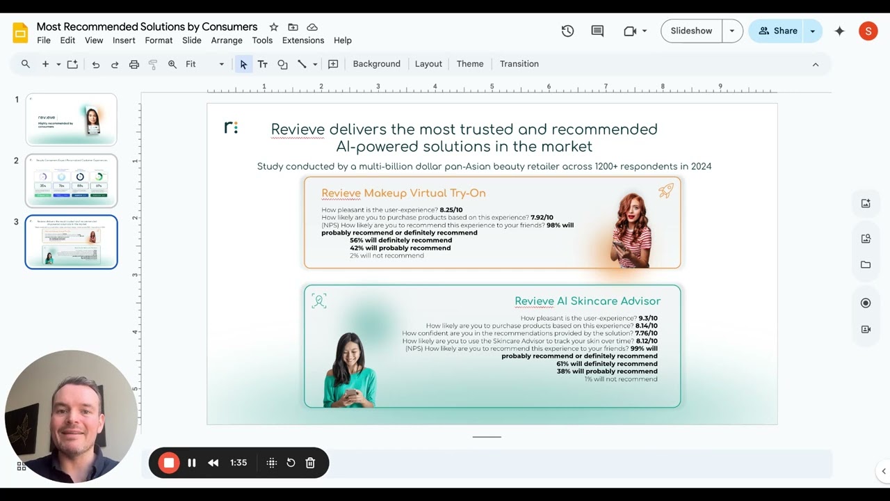Undo the last action
The height and width of the screenshot is (501, 890).
click(x=96, y=64)
